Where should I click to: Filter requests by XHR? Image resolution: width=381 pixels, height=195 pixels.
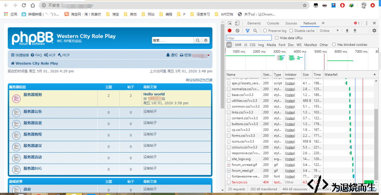click(x=238, y=45)
